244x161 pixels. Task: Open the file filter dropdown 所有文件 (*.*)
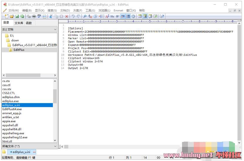pos(55,146)
